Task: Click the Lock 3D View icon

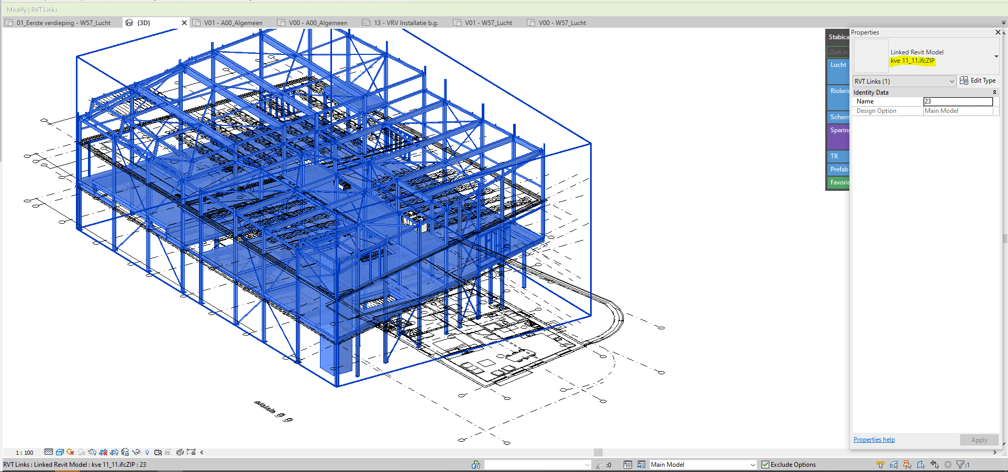Action: (x=125, y=452)
